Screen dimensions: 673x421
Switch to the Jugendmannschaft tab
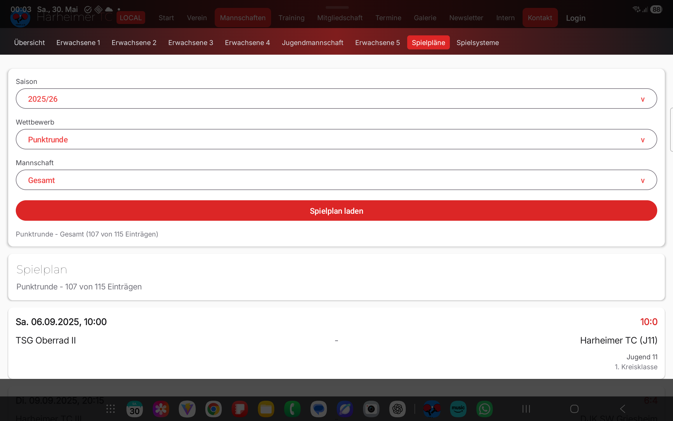pyautogui.click(x=313, y=42)
